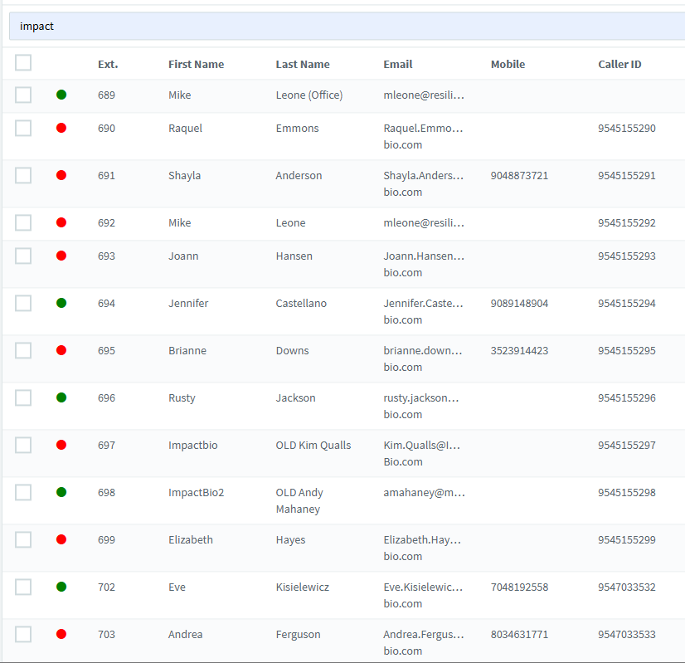Tick the checkbox for Eve Kisielewicz

coord(23,587)
